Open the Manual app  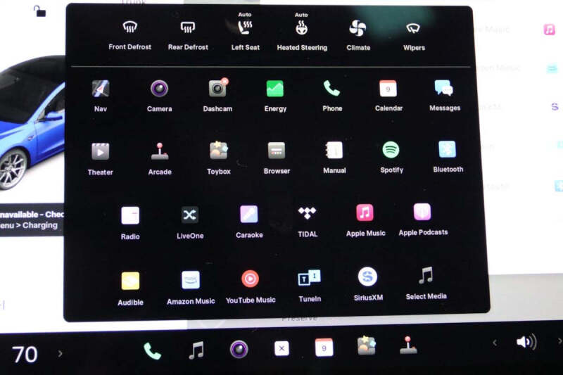tap(334, 158)
